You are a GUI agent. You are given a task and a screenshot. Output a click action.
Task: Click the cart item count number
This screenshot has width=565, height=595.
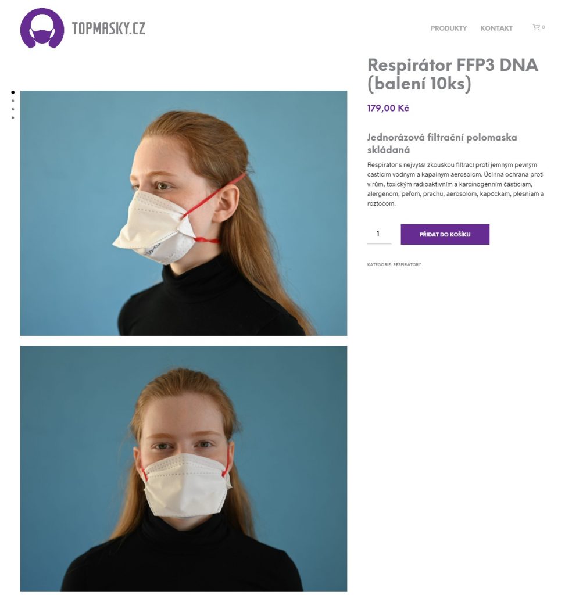[x=543, y=27]
